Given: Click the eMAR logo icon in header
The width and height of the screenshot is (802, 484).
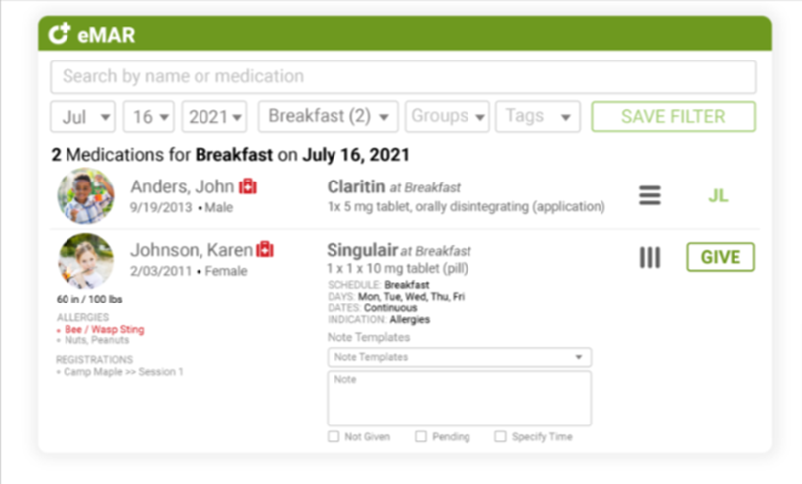Looking at the screenshot, I should click(x=60, y=35).
